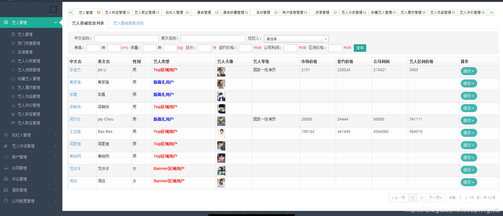503x216 pixels.
Task: Close the 资源管理 tab
Action: coord(335,12)
